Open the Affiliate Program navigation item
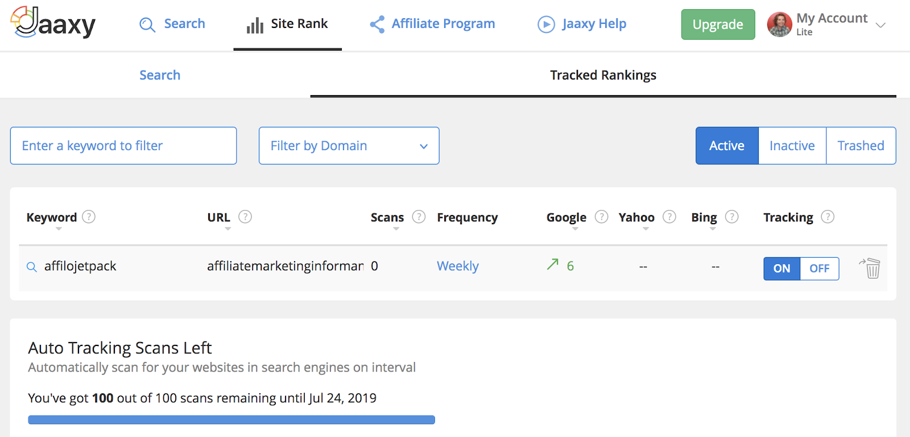This screenshot has width=910, height=437. pyautogui.click(x=432, y=24)
